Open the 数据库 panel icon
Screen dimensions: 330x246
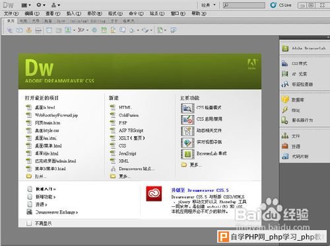tap(285, 100)
